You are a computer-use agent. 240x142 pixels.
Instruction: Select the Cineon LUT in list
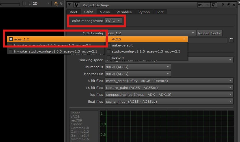(76, 124)
